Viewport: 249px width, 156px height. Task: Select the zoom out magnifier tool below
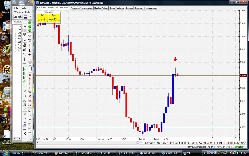[30, 41]
